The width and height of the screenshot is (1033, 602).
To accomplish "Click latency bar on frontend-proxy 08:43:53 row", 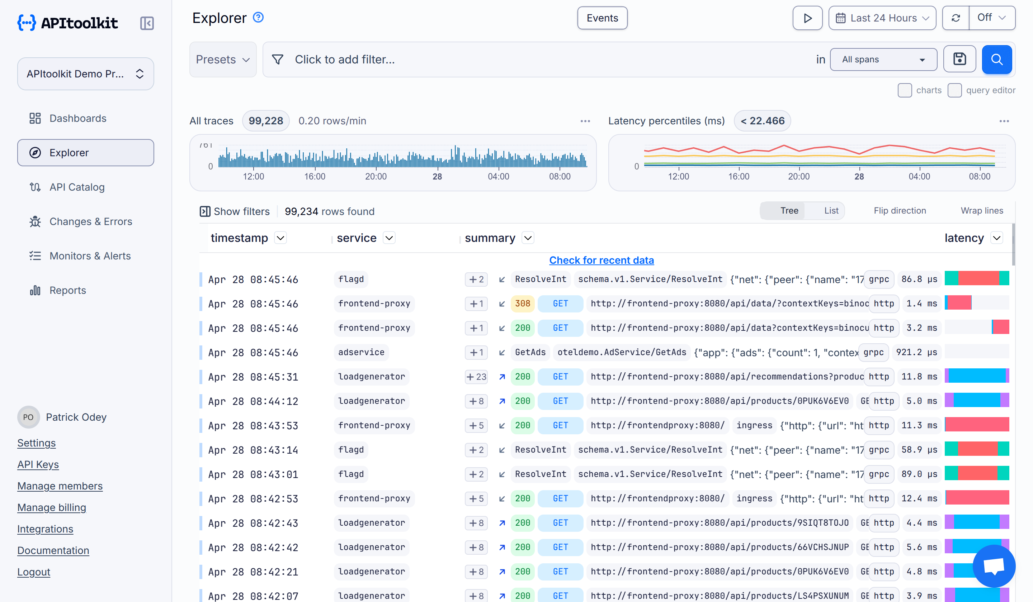I will 977,425.
